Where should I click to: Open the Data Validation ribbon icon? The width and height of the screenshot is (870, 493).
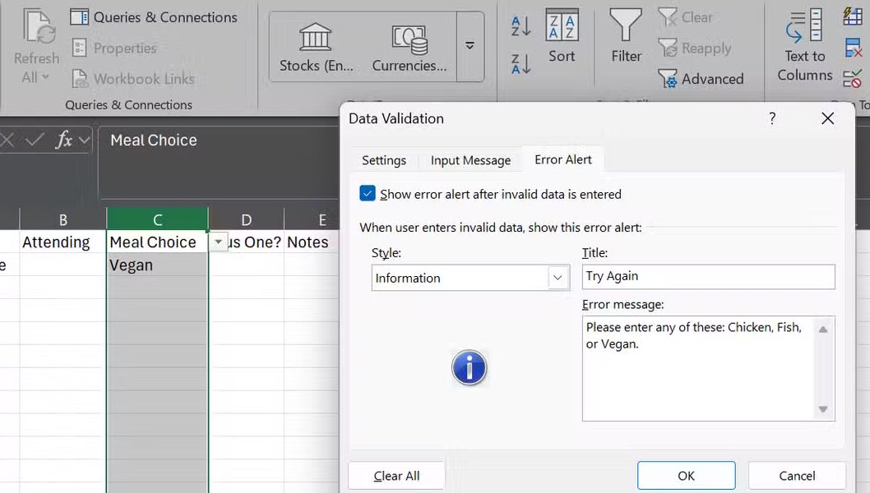(x=852, y=79)
